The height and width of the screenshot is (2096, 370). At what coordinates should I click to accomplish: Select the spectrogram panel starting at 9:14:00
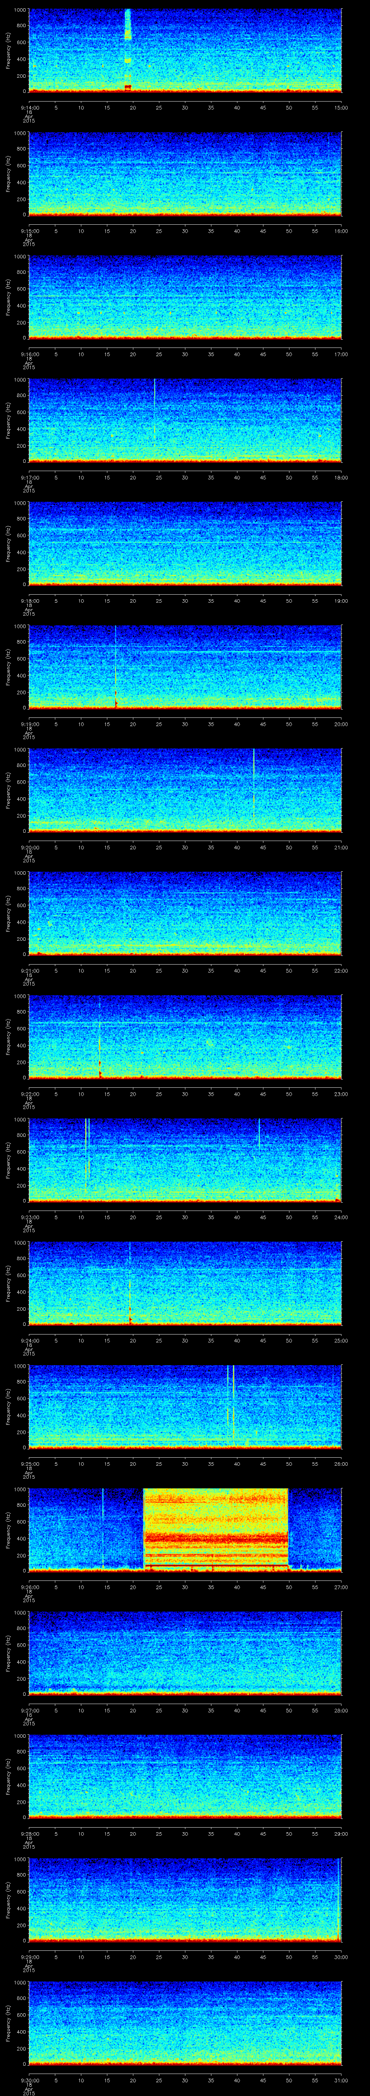click(x=185, y=51)
